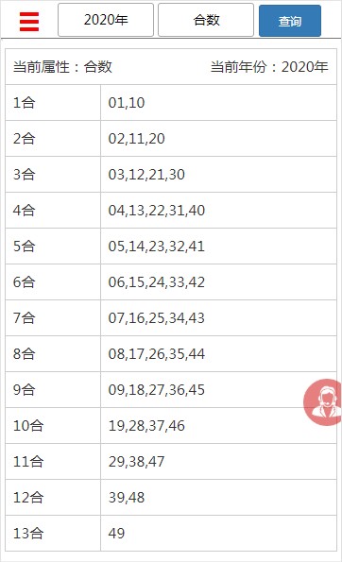Screen dimensions: 342x562
Task: Click the 当前年份:2020年 header text
Action: tap(269, 67)
